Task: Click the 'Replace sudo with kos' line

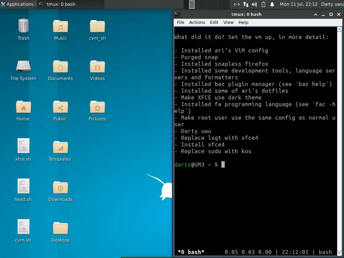Action: coord(213,152)
